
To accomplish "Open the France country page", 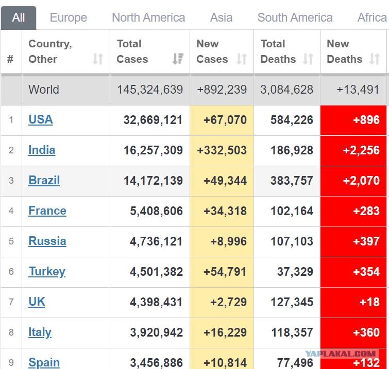I will [x=47, y=210].
